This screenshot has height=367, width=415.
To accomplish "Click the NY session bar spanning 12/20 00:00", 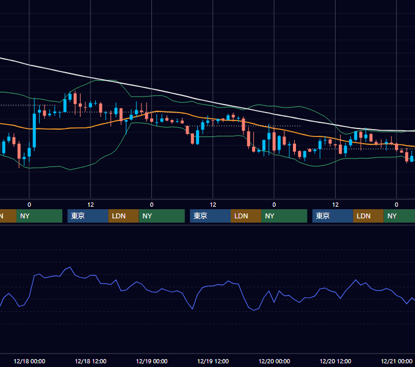I will coord(284,216).
